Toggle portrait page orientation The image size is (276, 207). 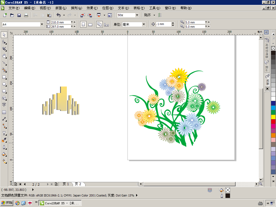[x=83, y=25]
